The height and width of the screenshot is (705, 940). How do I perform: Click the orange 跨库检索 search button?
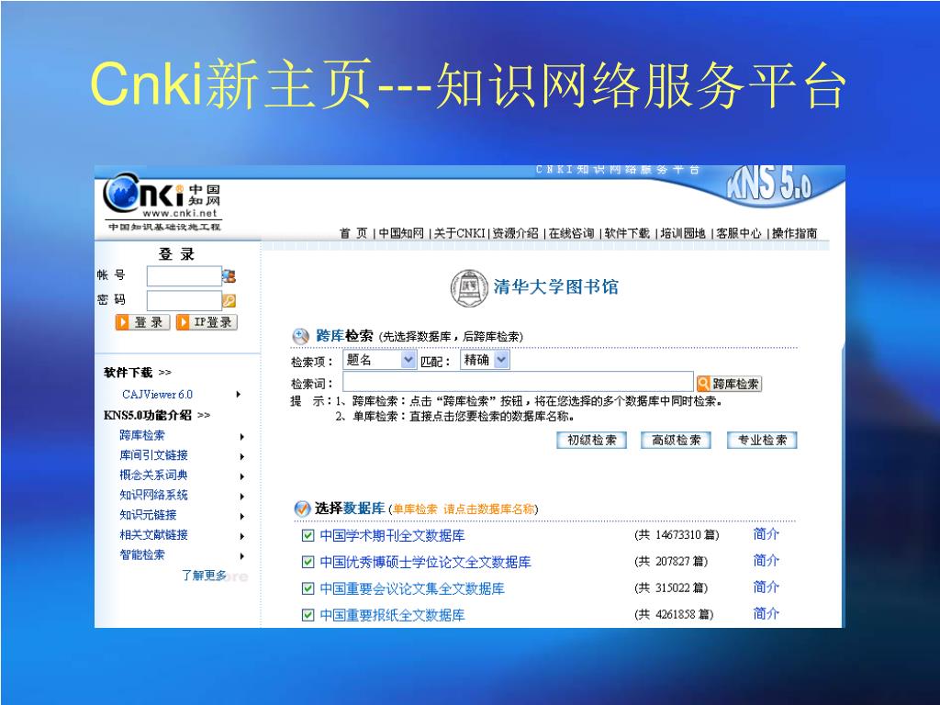pos(730,384)
